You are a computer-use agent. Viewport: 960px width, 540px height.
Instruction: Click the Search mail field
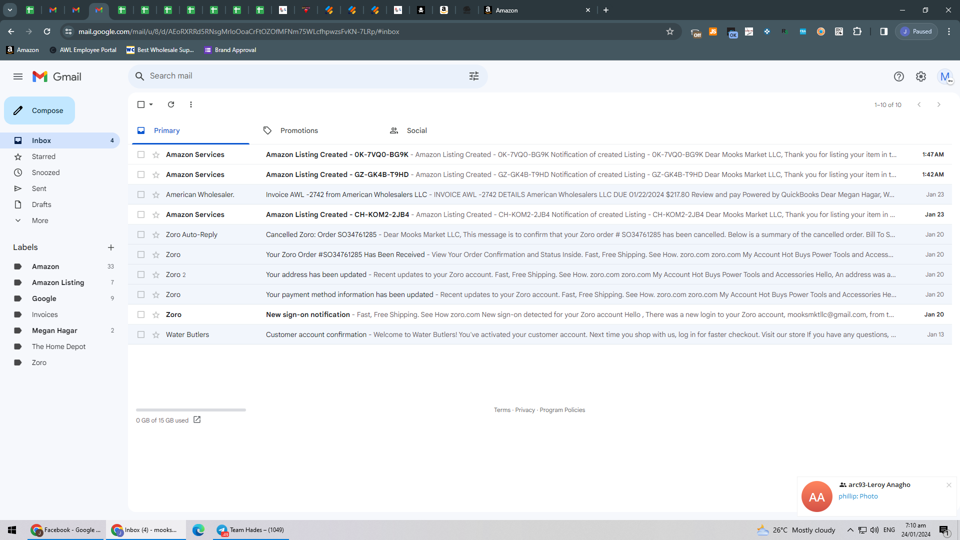(x=307, y=76)
